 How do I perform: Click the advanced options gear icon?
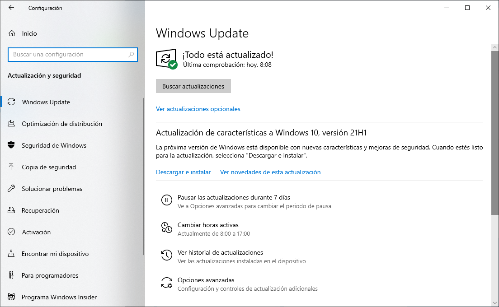click(x=166, y=283)
